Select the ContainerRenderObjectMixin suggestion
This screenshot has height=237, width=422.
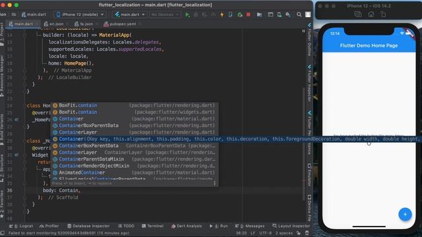(135, 166)
